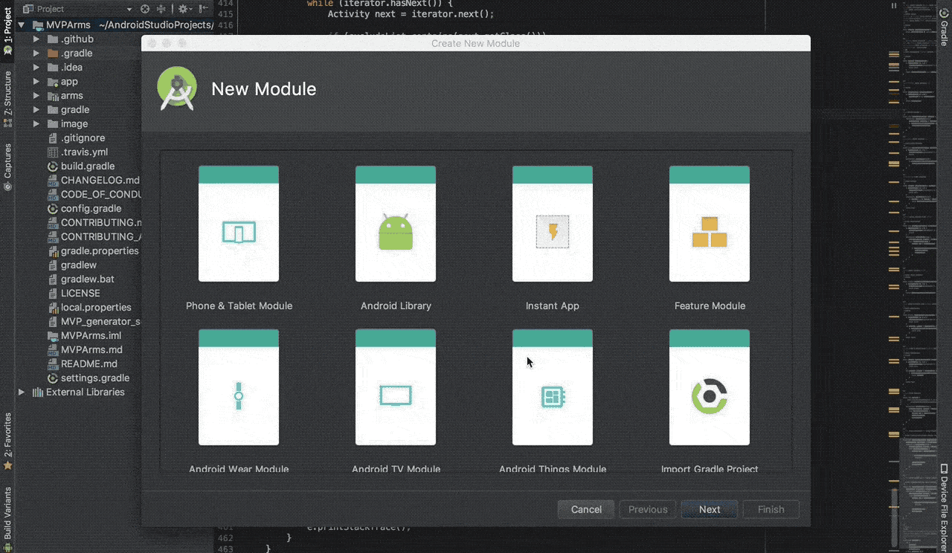Click the Cancel button

point(586,509)
